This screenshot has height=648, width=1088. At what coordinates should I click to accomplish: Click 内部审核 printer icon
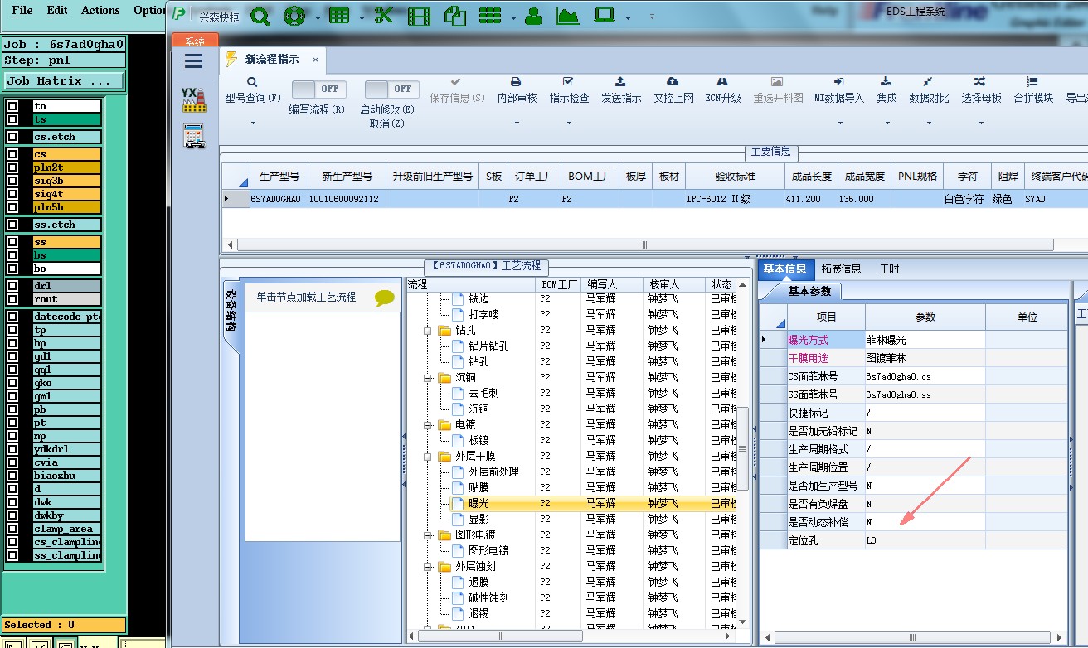516,82
